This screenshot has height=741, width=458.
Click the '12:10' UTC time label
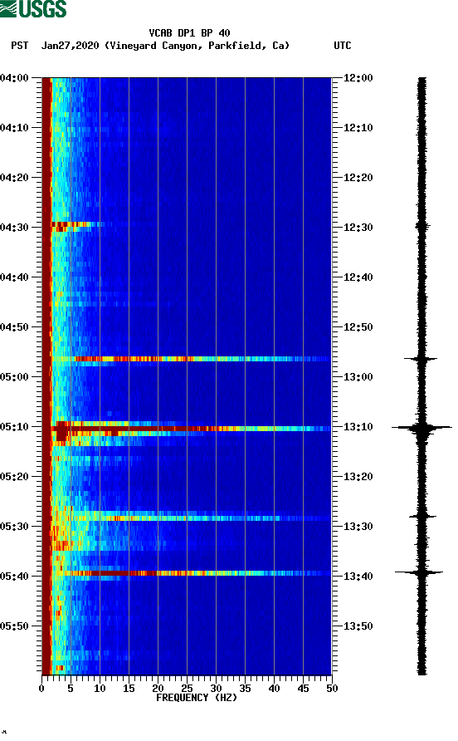coord(358,128)
